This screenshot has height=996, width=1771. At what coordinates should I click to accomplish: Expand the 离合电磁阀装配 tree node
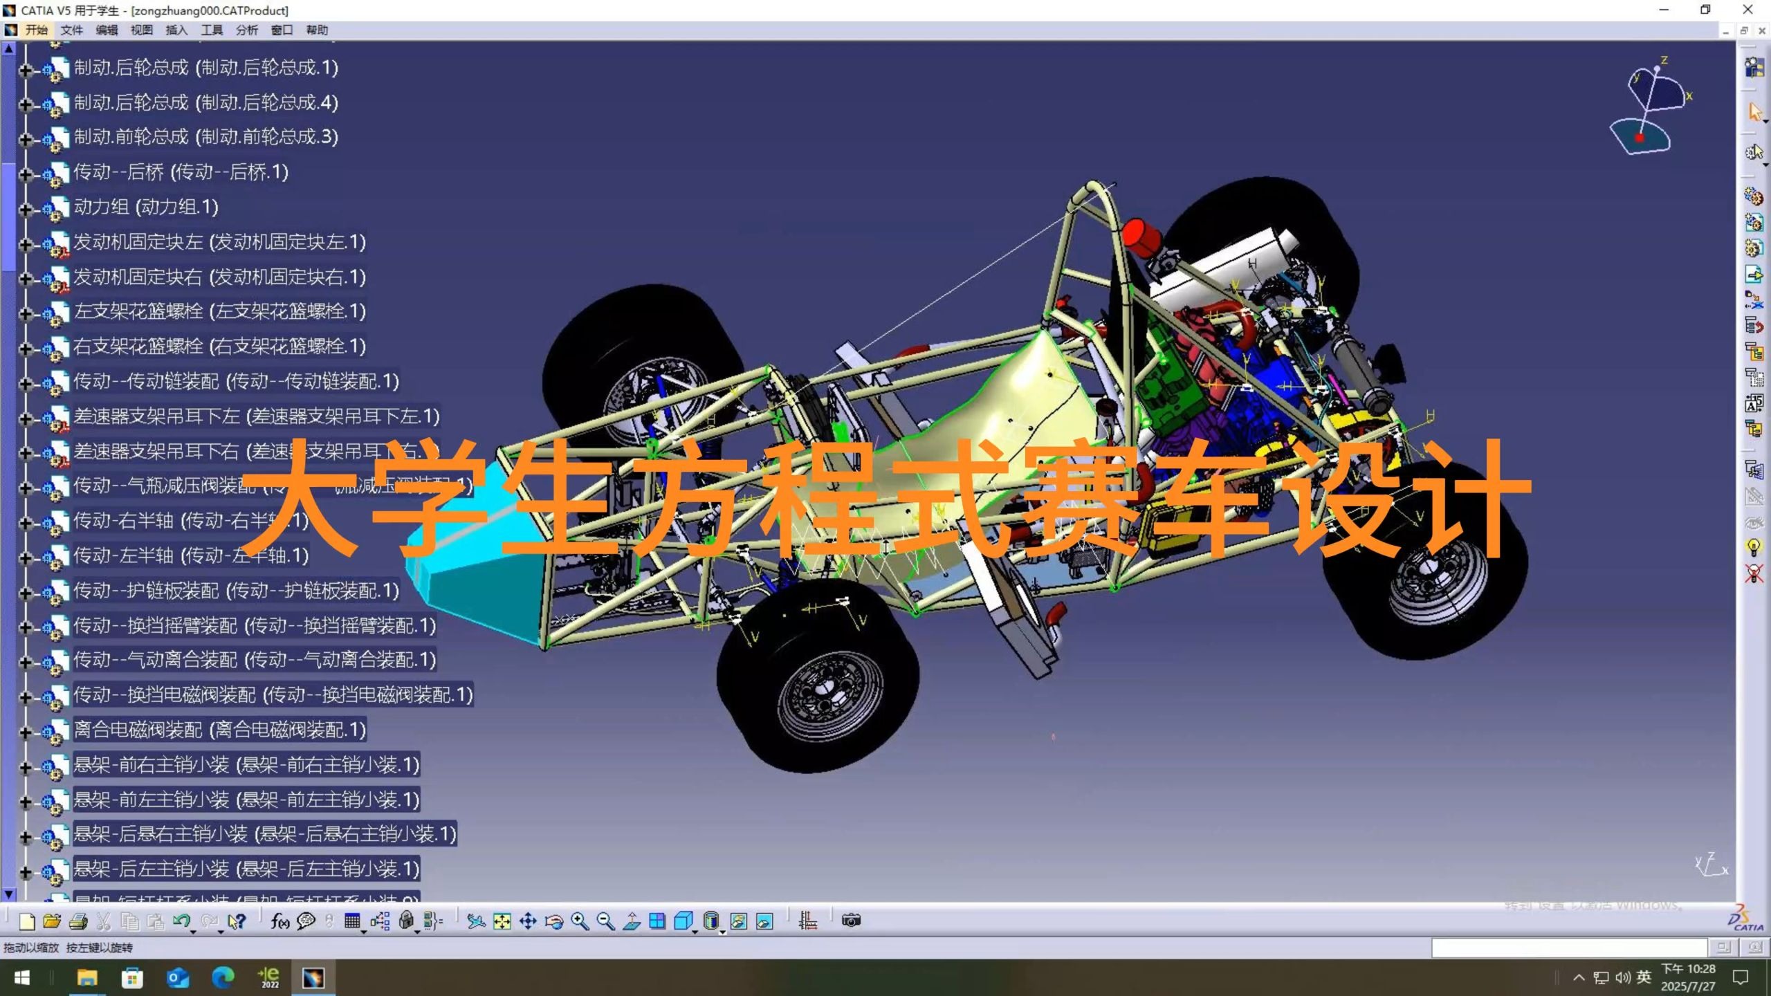click(25, 732)
